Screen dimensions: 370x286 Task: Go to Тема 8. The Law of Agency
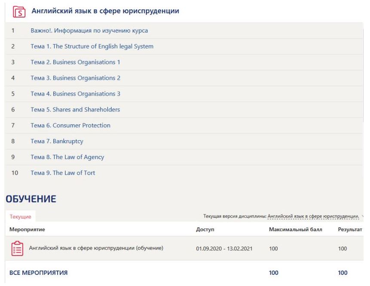point(67,157)
